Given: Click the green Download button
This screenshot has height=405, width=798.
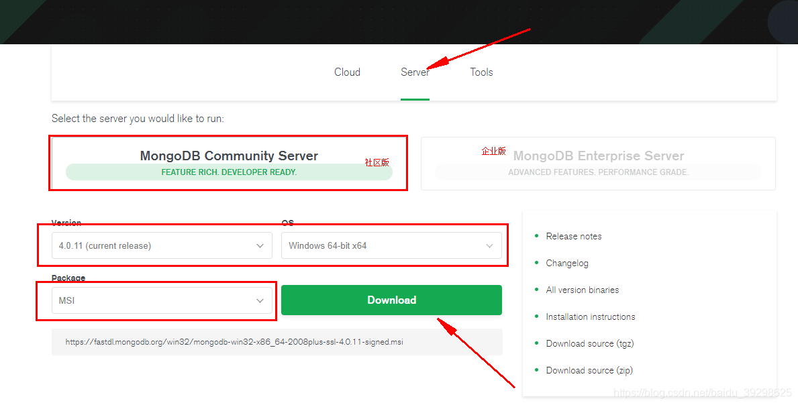Looking at the screenshot, I should click(391, 300).
